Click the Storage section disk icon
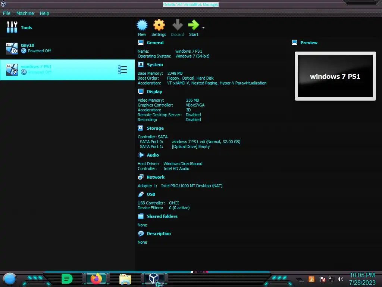The image size is (382, 287). 141,128
